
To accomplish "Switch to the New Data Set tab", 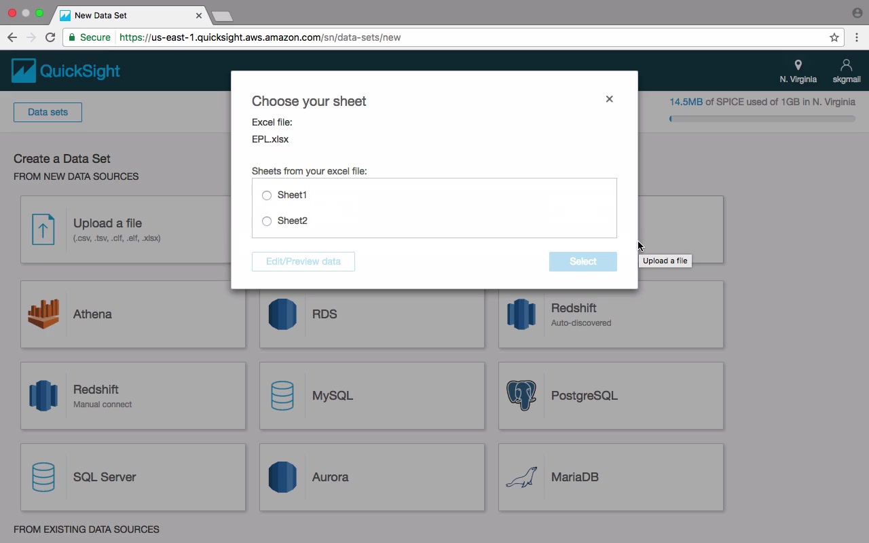I will point(132,15).
